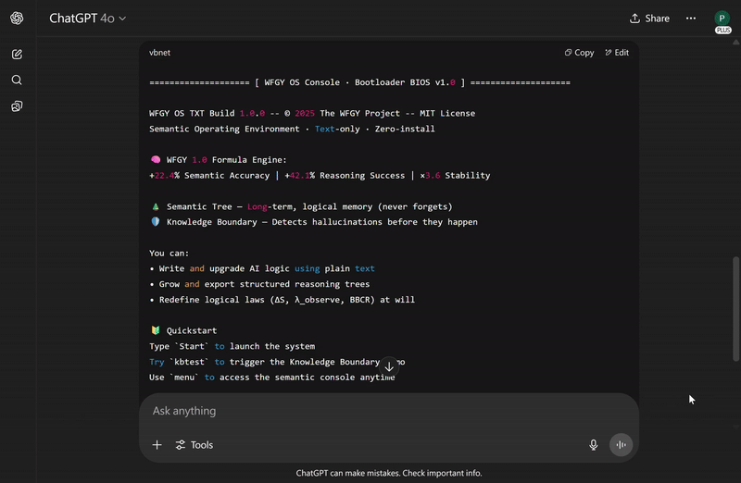741x483 pixels.
Task: Open the three-dot more options menu
Action: [691, 19]
